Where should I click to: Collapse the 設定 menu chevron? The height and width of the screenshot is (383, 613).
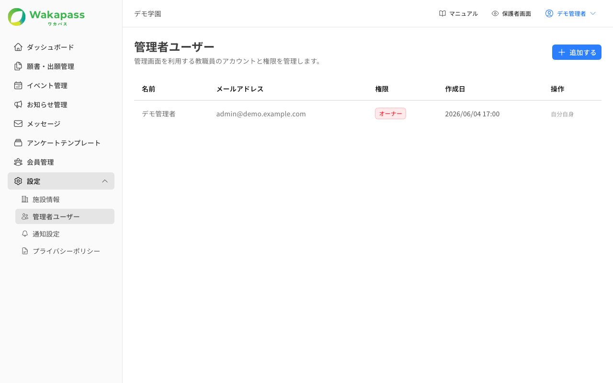click(x=105, y=181)
